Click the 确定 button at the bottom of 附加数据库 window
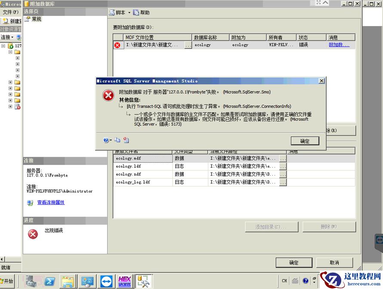 click(294, 263)
